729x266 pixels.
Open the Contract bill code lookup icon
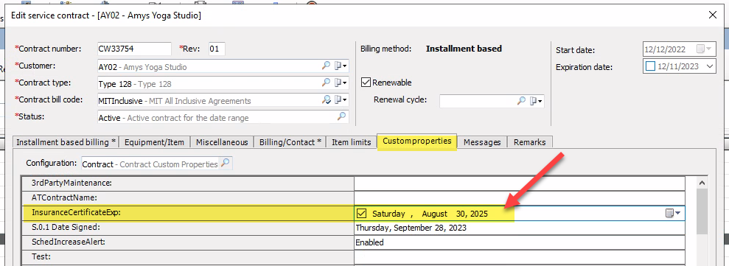[326, 100]
